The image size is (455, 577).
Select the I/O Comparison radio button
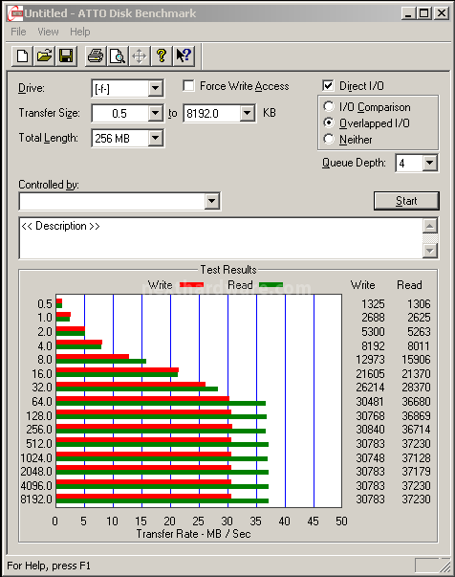point(329,107)
